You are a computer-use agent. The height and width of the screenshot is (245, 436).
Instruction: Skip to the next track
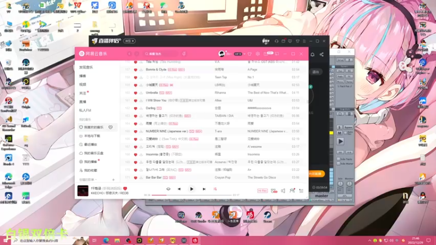(x=204, y=189)
